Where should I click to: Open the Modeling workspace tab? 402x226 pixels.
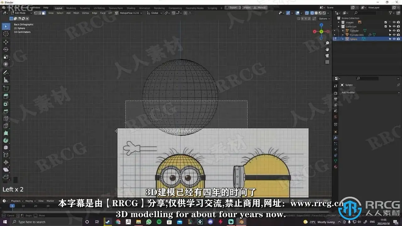71,8
